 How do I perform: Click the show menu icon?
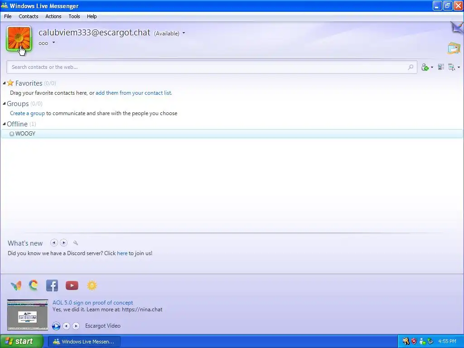(x=452, y=68)
